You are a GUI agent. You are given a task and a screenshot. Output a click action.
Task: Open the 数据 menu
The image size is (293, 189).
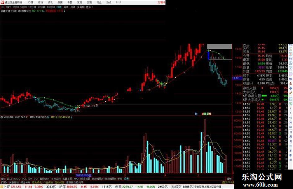(60, 2)
